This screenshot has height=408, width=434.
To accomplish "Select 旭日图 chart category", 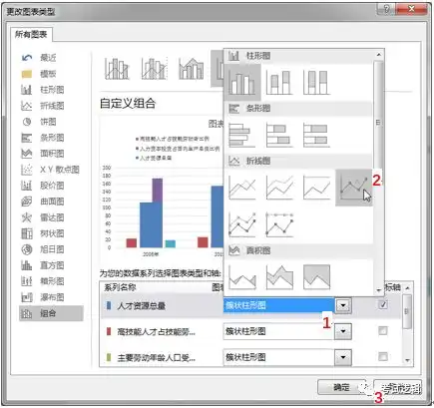I will coord(51,249).
